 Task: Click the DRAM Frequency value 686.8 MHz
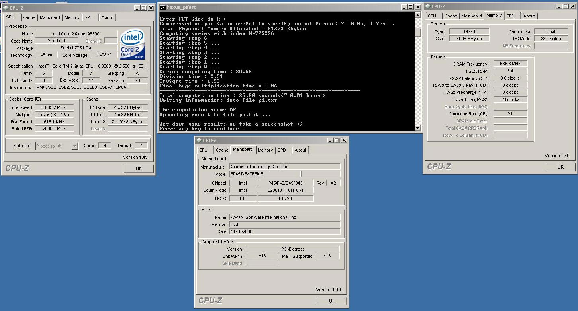511,64
